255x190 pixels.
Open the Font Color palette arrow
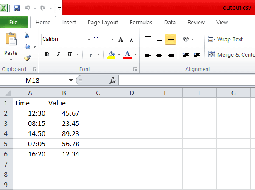click(135, 54)
